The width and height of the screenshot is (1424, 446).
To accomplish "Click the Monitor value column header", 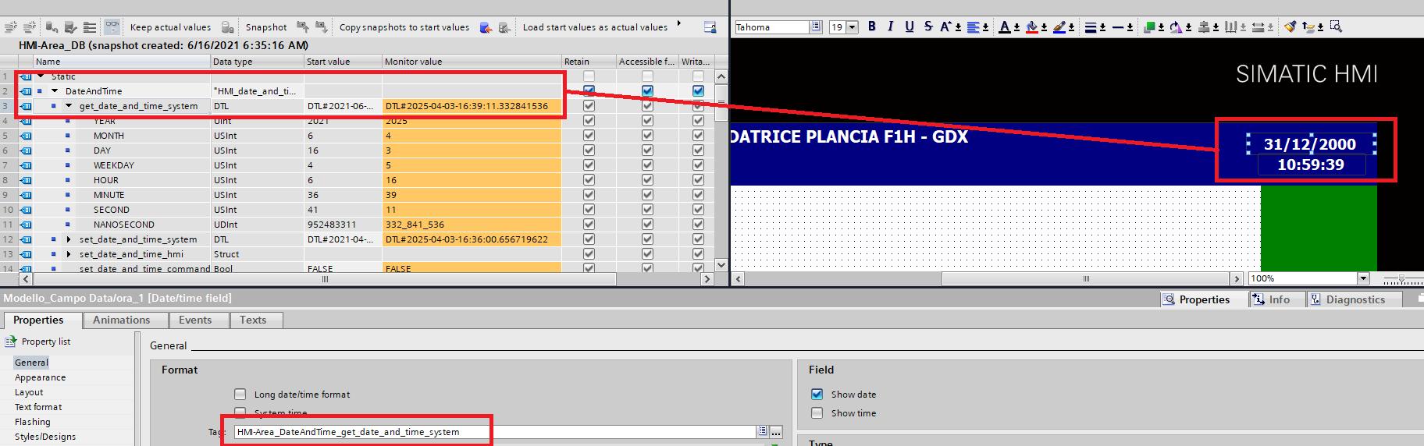I will coord(472,62).
